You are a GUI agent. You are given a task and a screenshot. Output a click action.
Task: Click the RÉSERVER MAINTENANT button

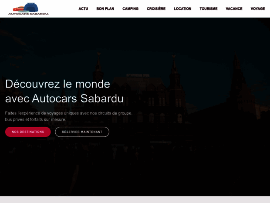(82, 132)
